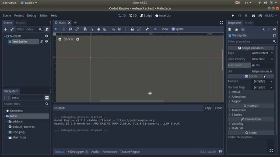Expand the Animation section in Inspector
The image size is (280, 157).
pyautogui.click(x=238, y=97)
